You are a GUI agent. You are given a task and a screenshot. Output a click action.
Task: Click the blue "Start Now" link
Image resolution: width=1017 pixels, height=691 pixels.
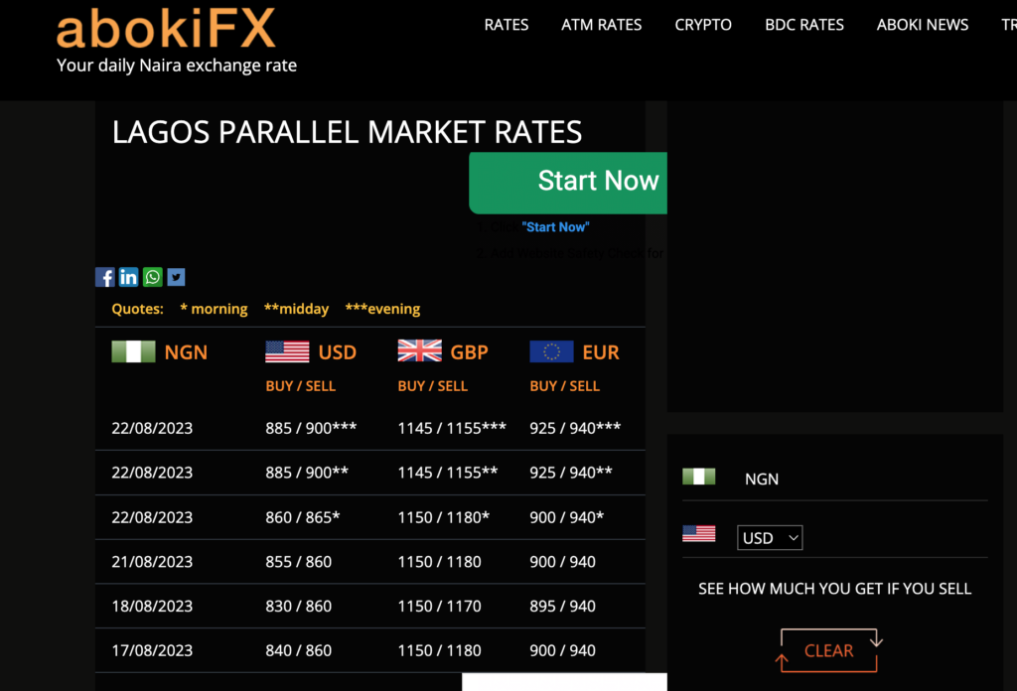click(555, 227)
